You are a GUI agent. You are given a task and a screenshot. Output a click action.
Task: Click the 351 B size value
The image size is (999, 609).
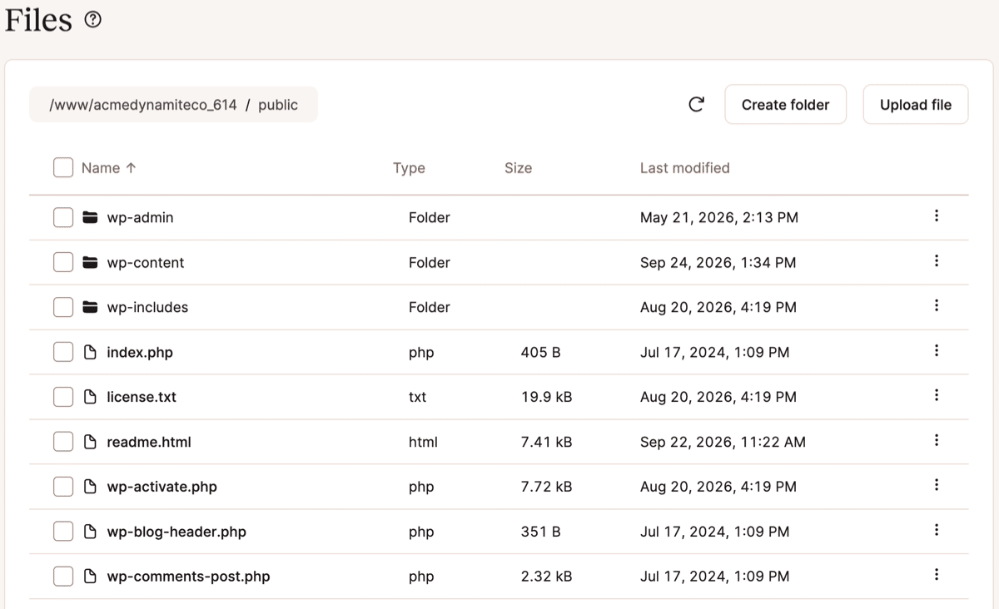click(540, 532)
